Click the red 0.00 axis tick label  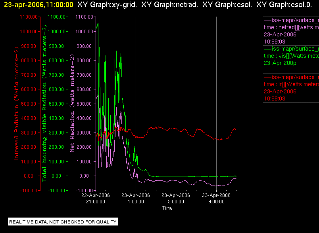point(29,176)
